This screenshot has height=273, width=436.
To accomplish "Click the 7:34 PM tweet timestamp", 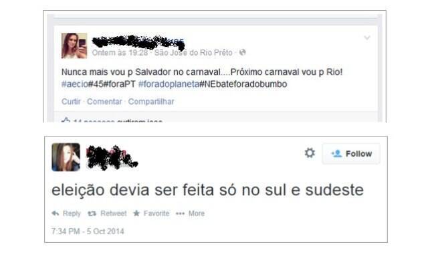I will click(88, 232).
